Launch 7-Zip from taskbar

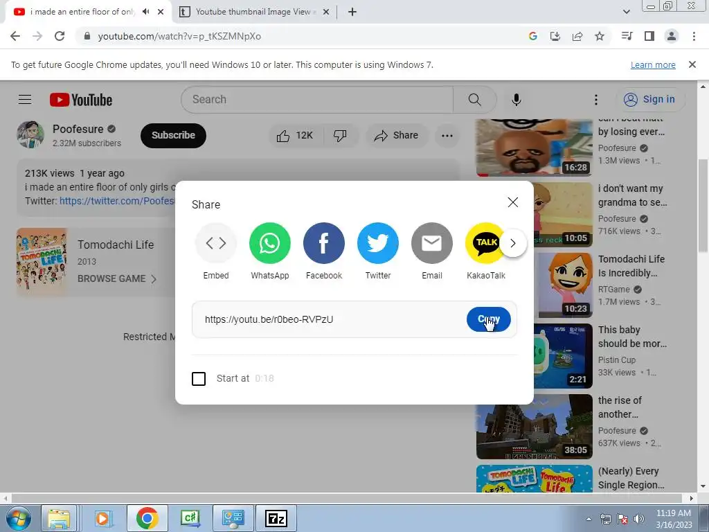coord(276,518)
